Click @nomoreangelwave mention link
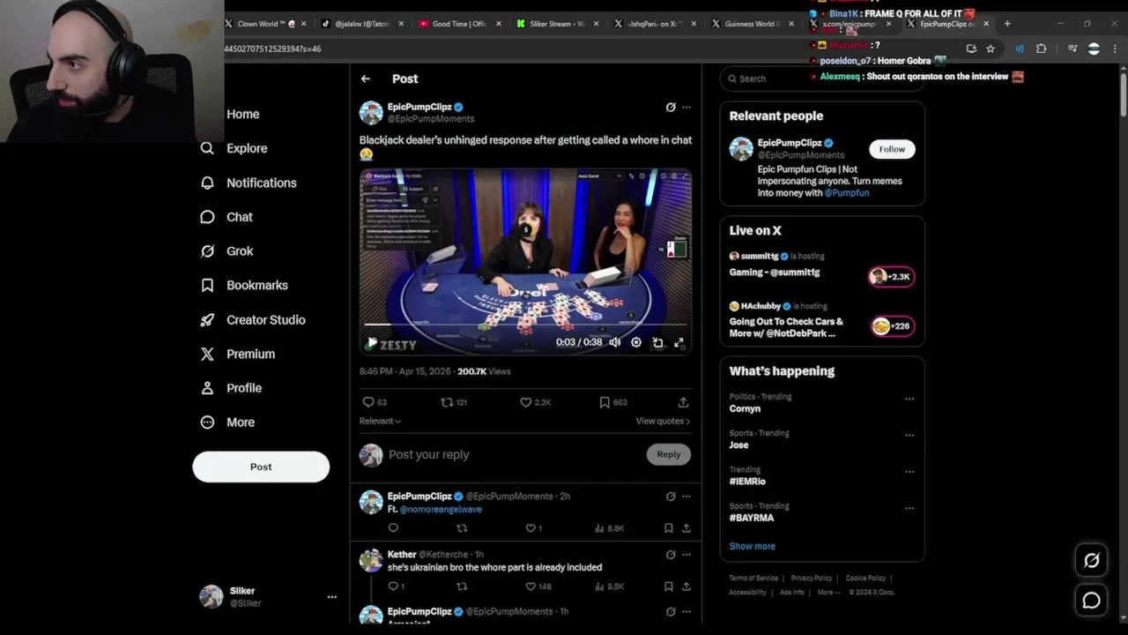This screenshot has width=1128, height=635. point(441,510)
